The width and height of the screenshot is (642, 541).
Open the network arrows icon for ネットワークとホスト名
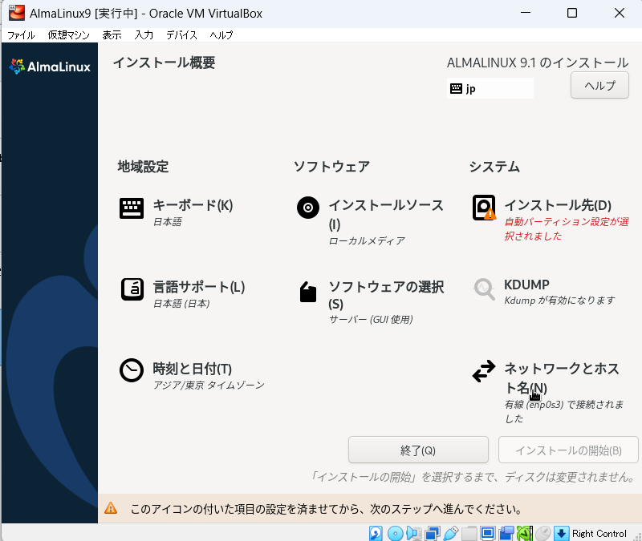(484, 371)
